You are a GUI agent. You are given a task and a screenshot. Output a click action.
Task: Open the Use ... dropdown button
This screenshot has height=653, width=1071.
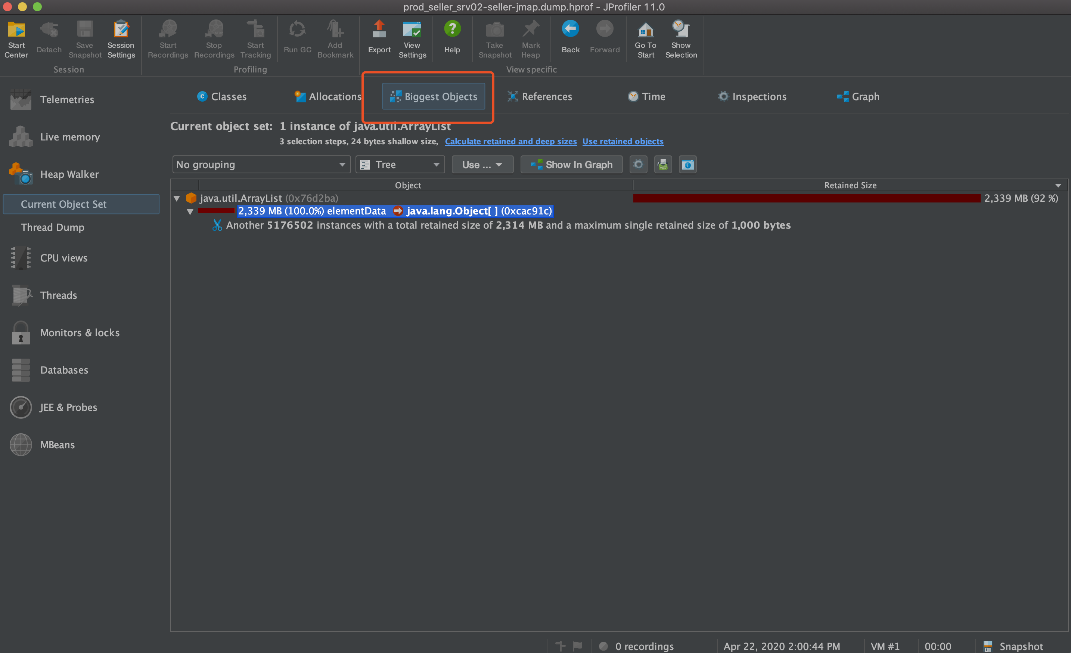coord(482,165)
